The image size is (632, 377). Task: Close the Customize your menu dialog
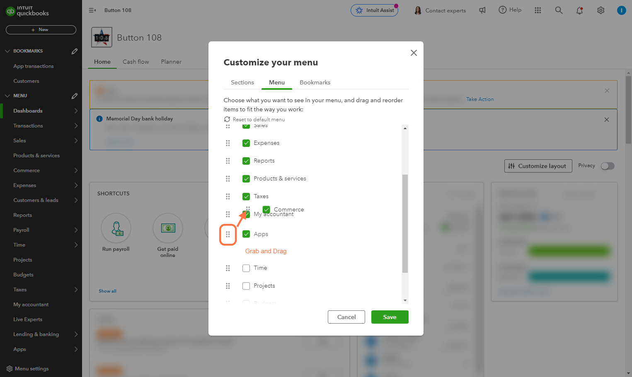coord(414,53)
